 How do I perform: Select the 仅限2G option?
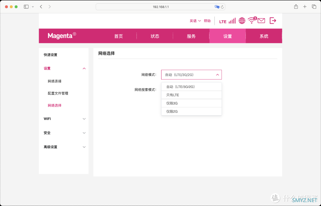click(191, 111)
